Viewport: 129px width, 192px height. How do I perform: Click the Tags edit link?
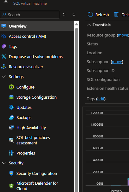[x=101, y=99]
